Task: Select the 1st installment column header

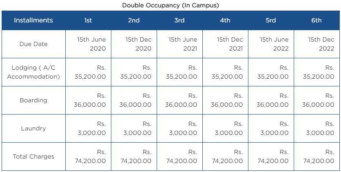Action: pos(88,20)
